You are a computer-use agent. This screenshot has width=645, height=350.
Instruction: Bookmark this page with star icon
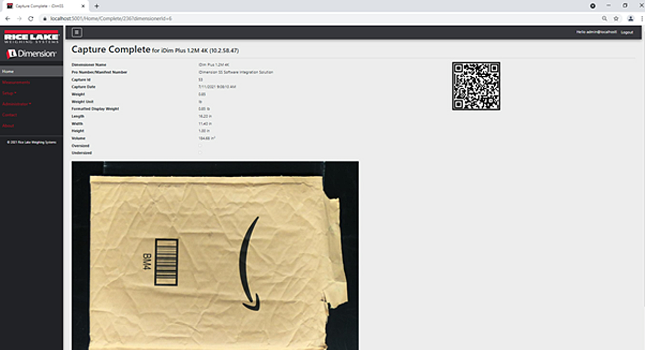tap(616, 18)
